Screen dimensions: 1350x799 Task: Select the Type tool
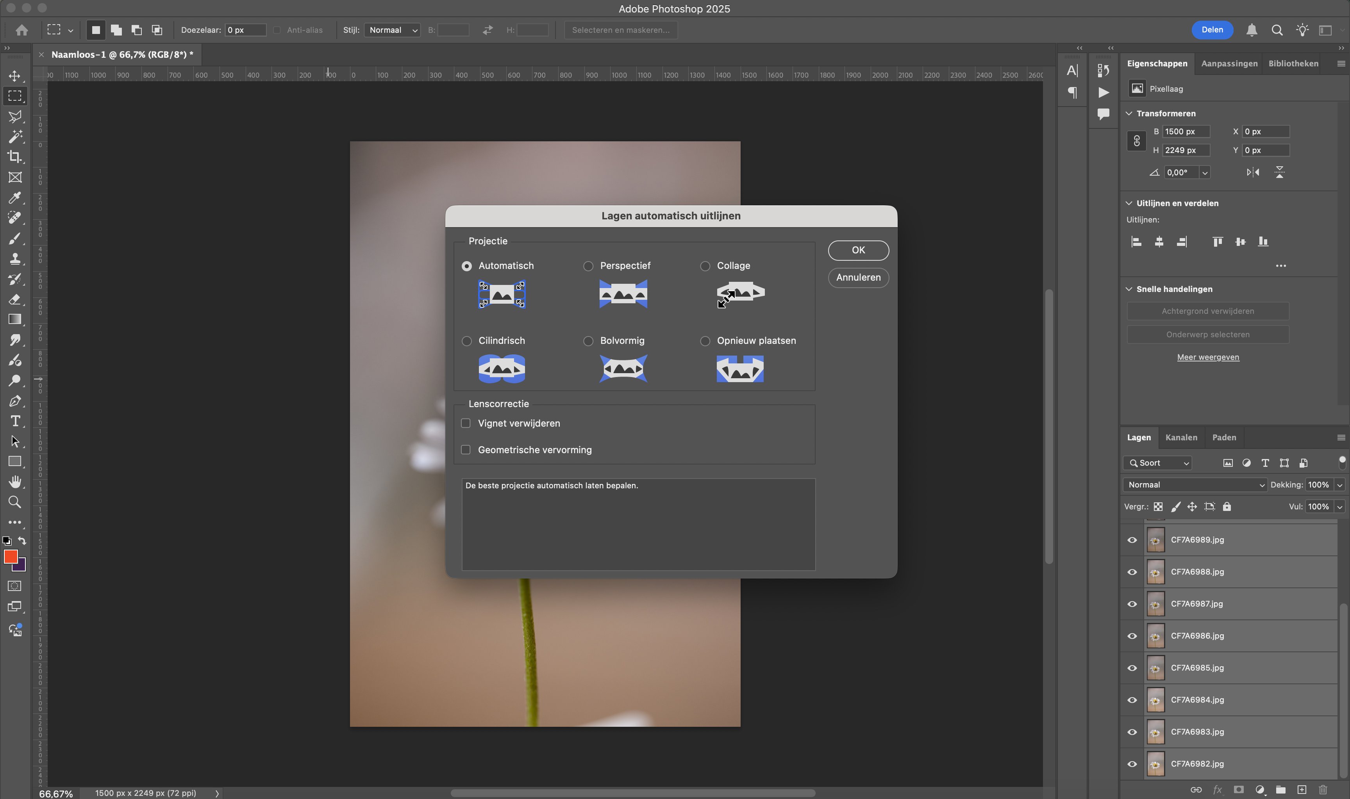14,421
